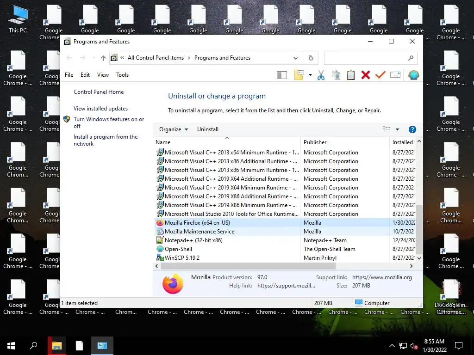Select Mozilla Firefox (x64 en-US) row
Viewport: 474px width, 355px height.
tap(285, 223)
